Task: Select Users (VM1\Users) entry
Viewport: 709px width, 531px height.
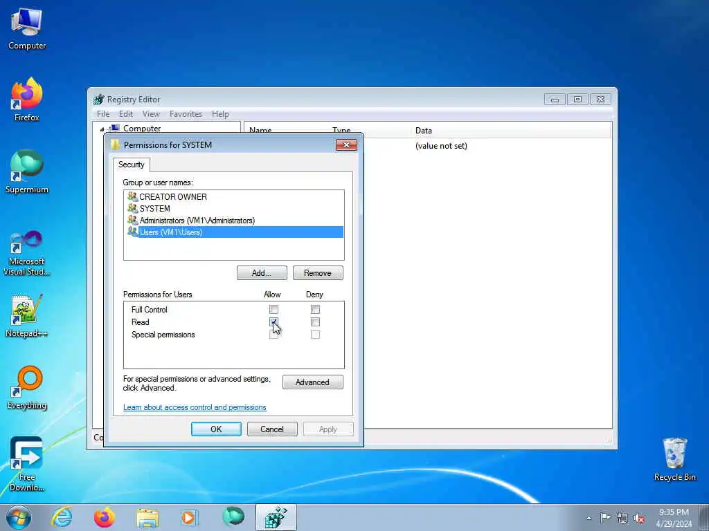Action: click(233, 232)
